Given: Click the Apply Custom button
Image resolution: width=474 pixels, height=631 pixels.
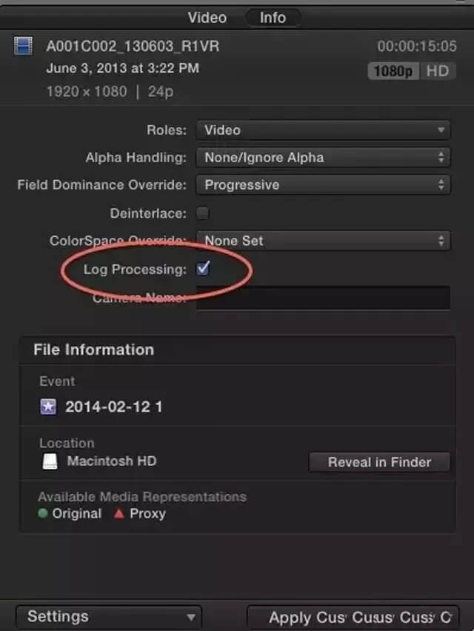Looking at the screenshot, I should [x=353, y=616].
